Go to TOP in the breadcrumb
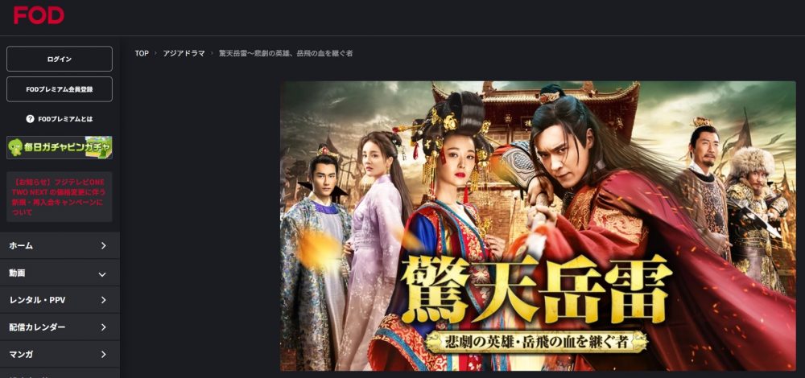805x378 pixels. (x=142, y=53)
